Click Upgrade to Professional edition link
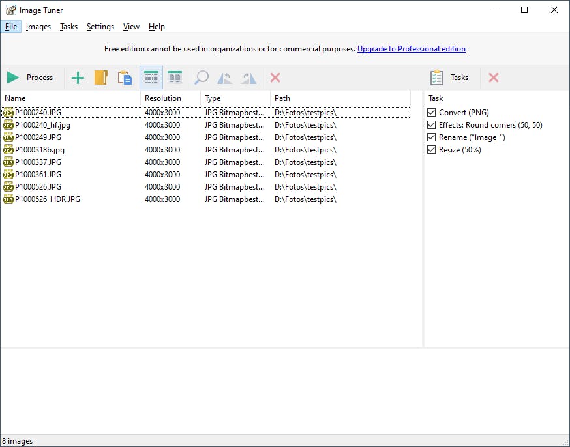The height and width of the screenshot is (447, 570). tap(411, 49)
